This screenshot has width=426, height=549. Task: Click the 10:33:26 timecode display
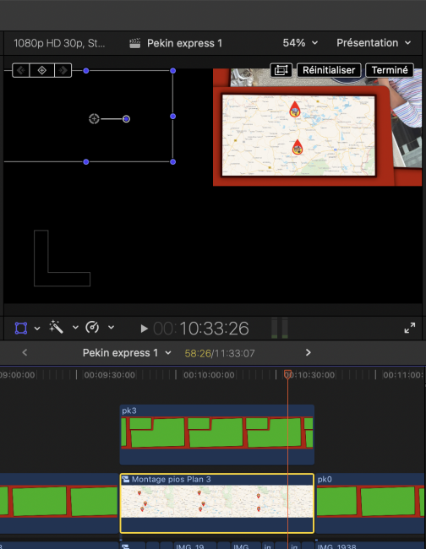[201, 329]
